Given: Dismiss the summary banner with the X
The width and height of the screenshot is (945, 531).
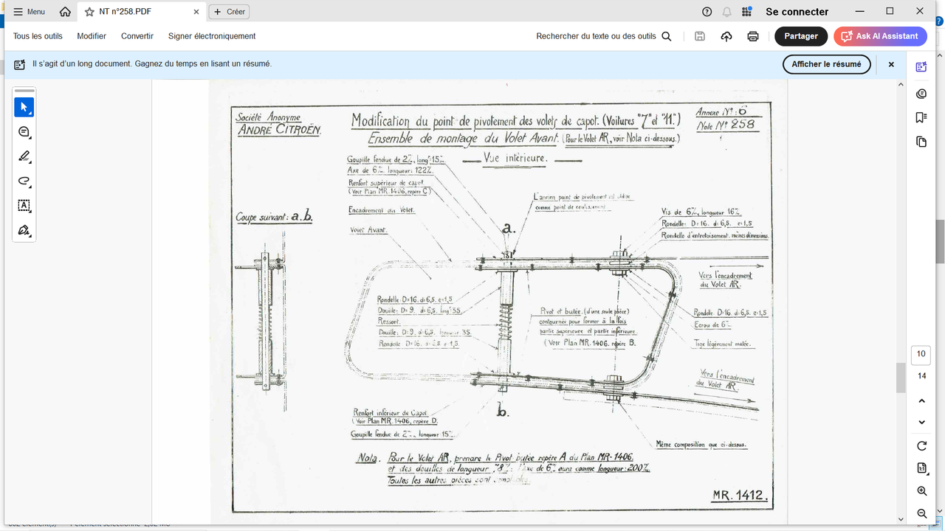Looking at the screenshot, I should pyautogui.click(x=891, y=64).
